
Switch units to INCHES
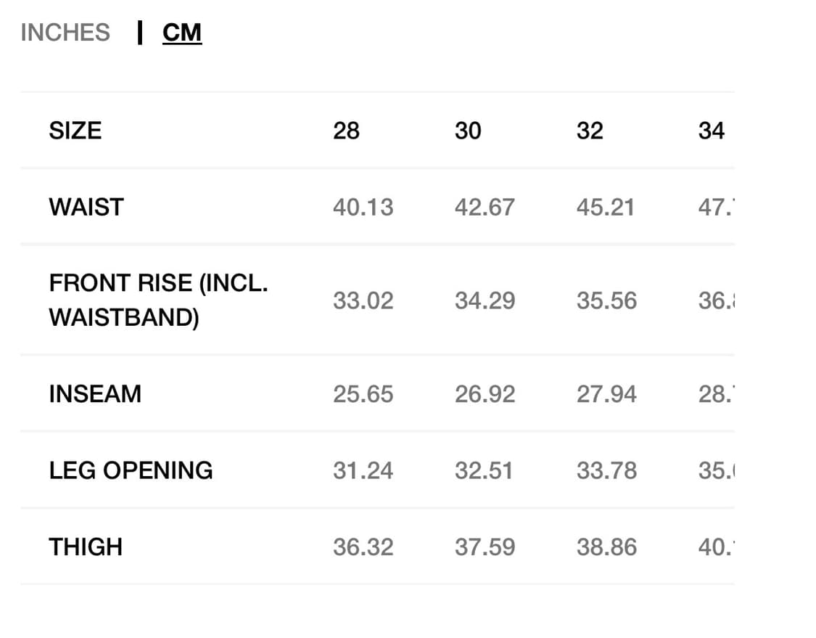coord(65,33)
